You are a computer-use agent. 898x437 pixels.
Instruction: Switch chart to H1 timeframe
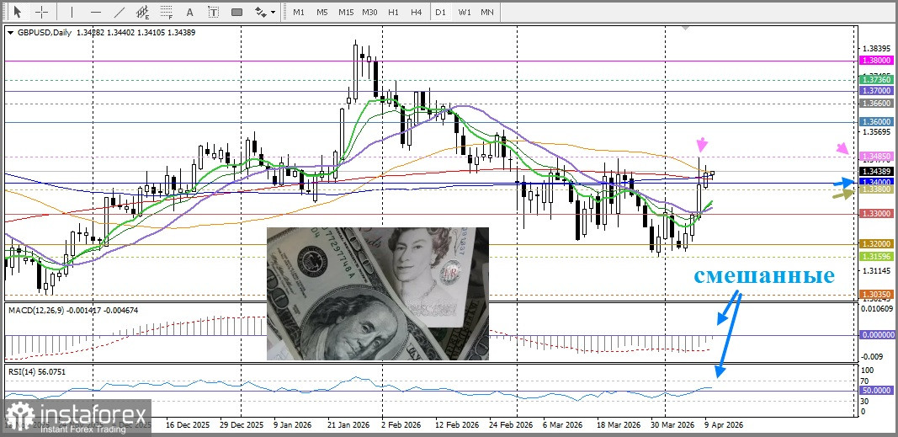coord(393,12)
